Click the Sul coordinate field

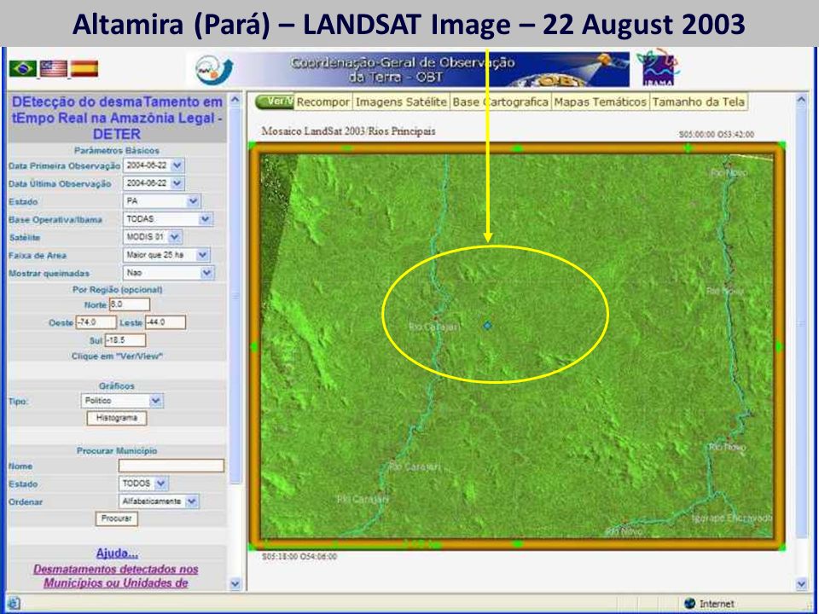tap(125, 340)
